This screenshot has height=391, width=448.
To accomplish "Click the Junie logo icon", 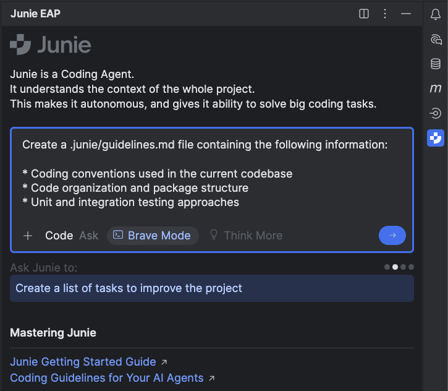I will click(x=20, y=45).
